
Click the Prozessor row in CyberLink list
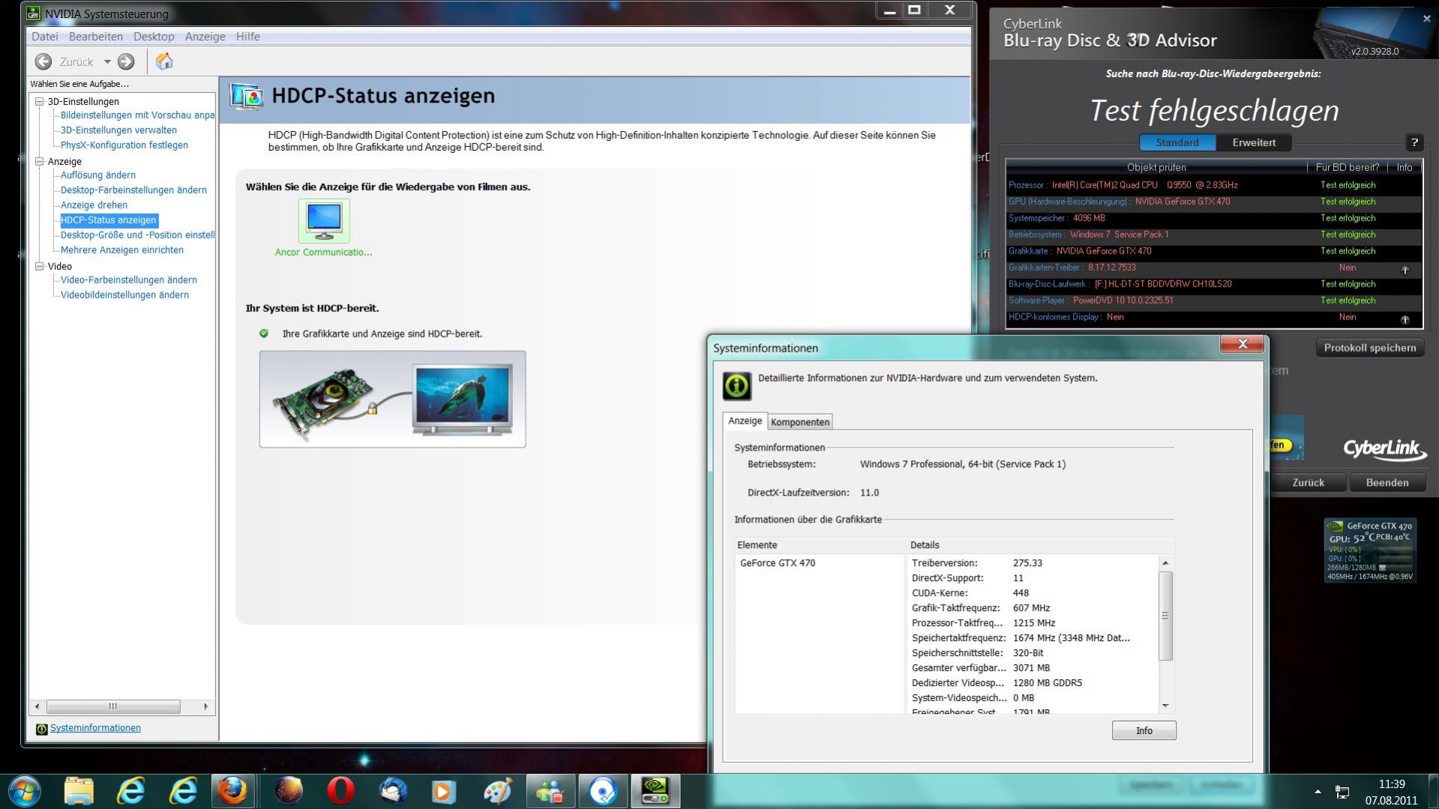coord(1213,184)
